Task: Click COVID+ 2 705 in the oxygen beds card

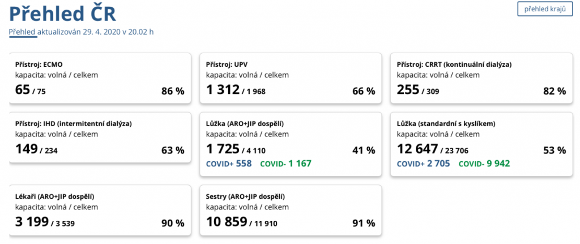Action: click(423, 164)
